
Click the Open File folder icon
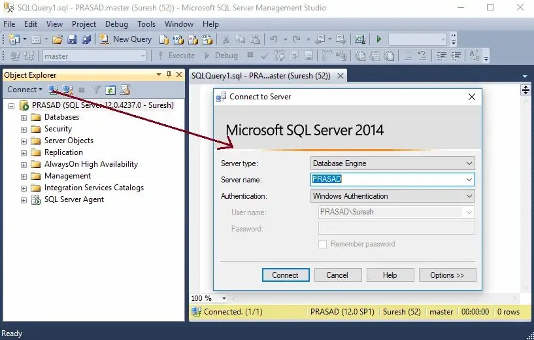click(x=58, y=39)
